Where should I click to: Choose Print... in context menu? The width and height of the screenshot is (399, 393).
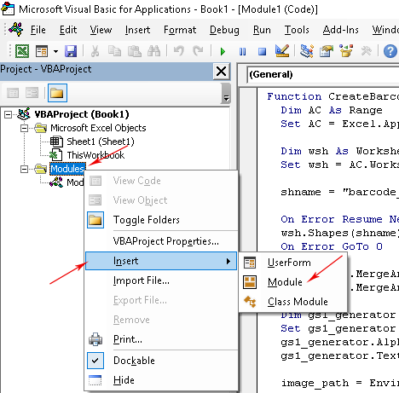[161, 339]
